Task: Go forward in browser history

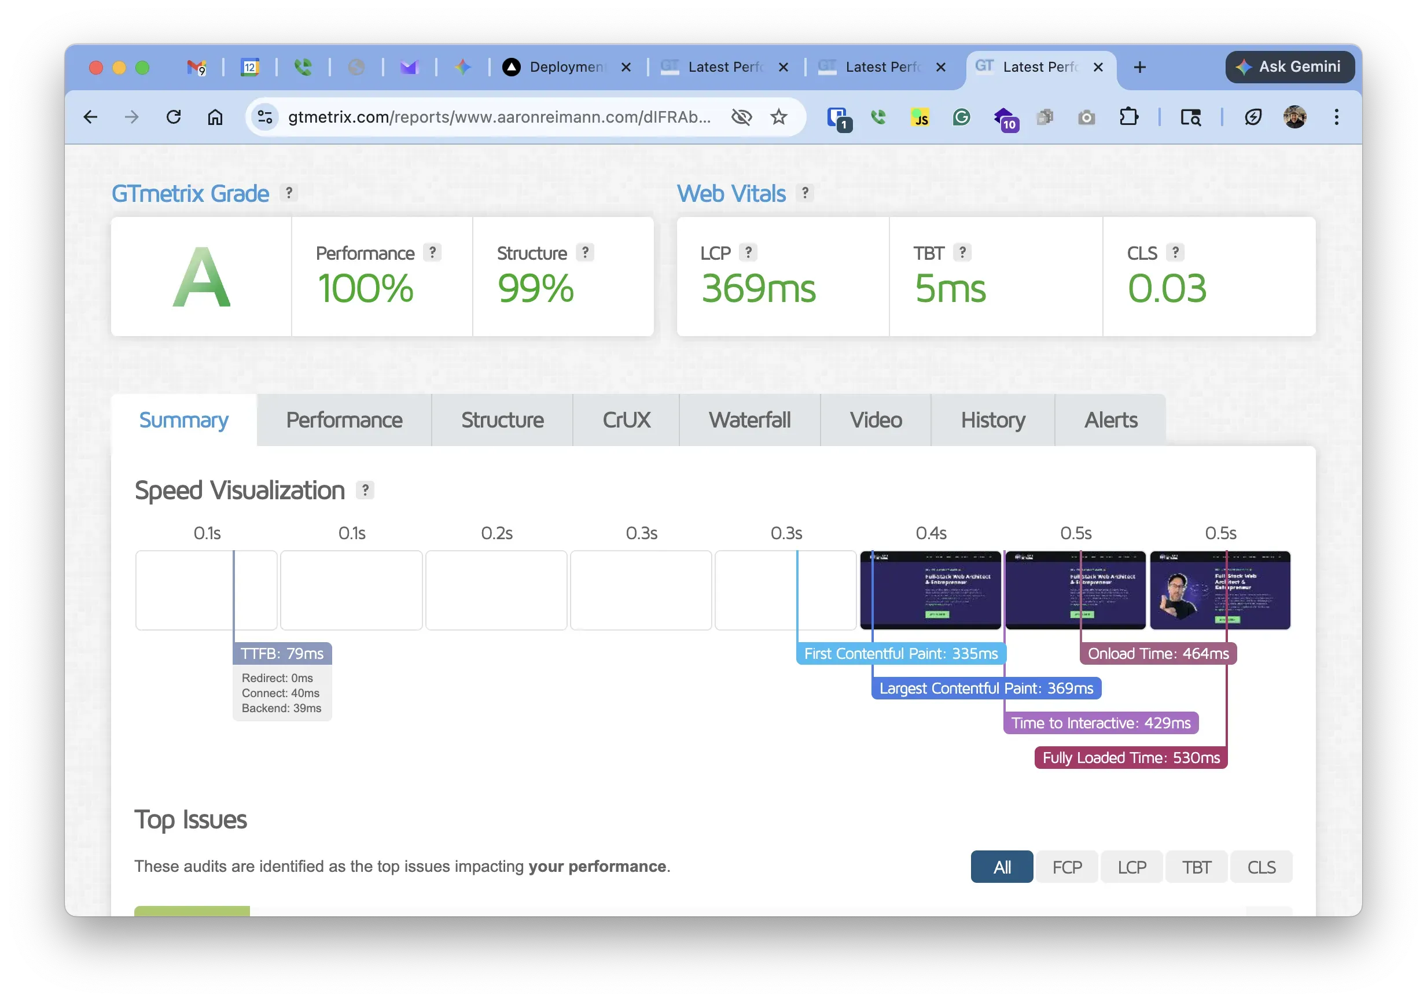Action: coord(132,117)
